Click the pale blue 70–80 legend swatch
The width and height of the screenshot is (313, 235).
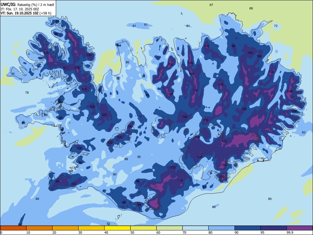[x=195, y=228]
